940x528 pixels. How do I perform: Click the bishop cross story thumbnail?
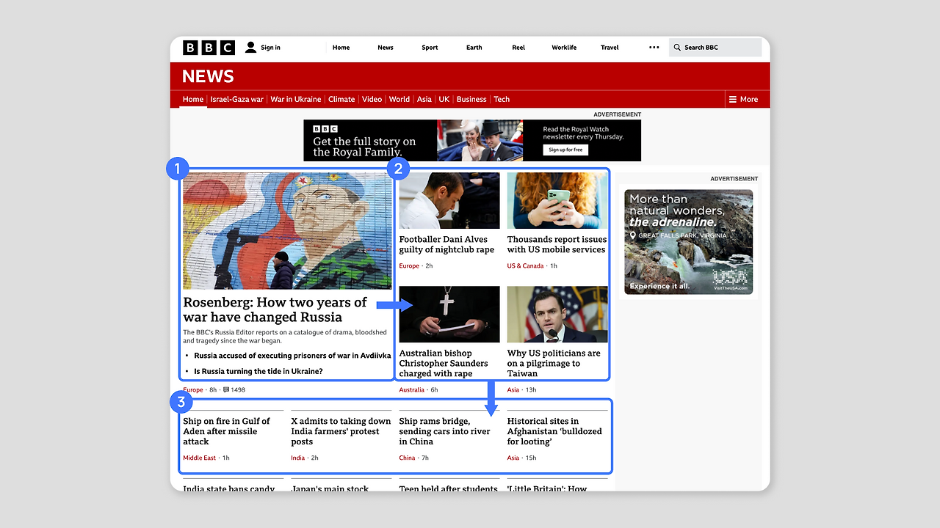[x=449, y=314]
